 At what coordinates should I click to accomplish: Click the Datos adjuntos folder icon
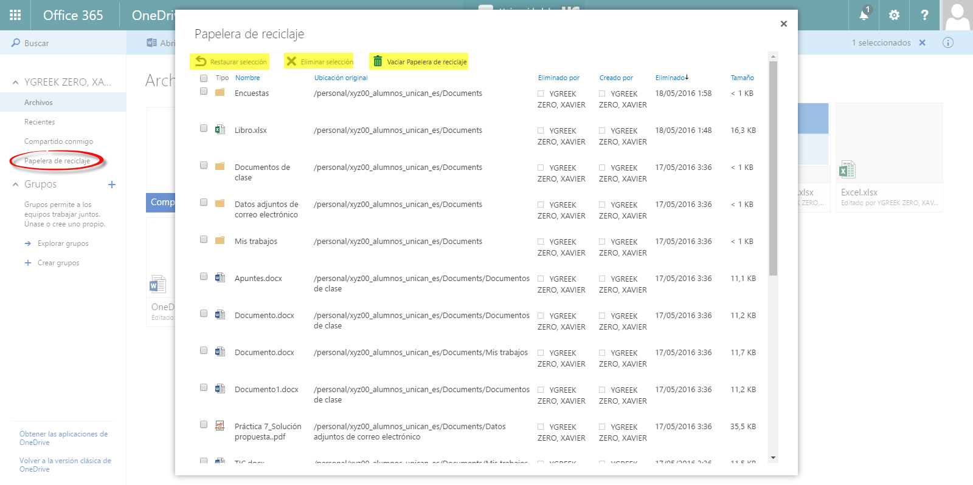220,203
